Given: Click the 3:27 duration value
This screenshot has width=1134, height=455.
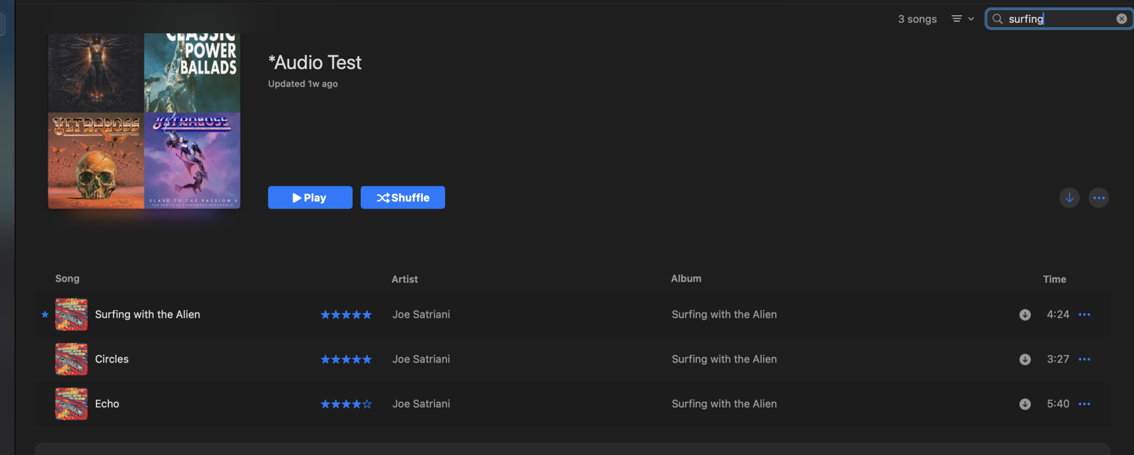Looking at the screenshot, I should [1058, 359].
